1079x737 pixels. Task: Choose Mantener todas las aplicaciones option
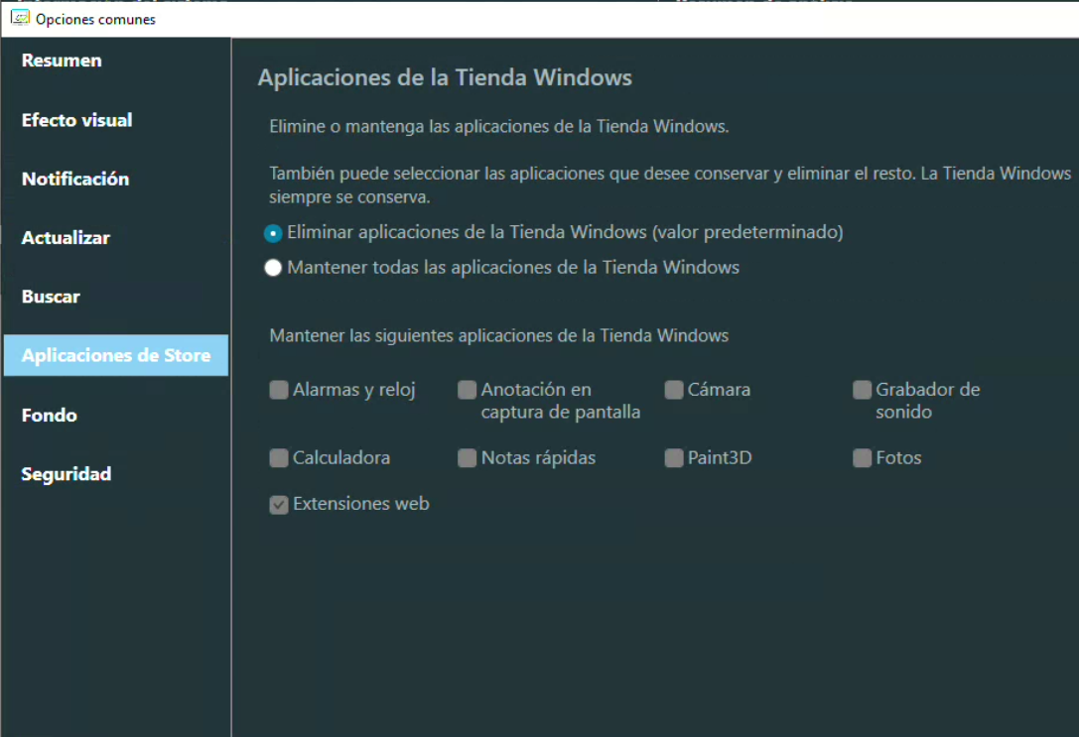[x=273, y=268]
